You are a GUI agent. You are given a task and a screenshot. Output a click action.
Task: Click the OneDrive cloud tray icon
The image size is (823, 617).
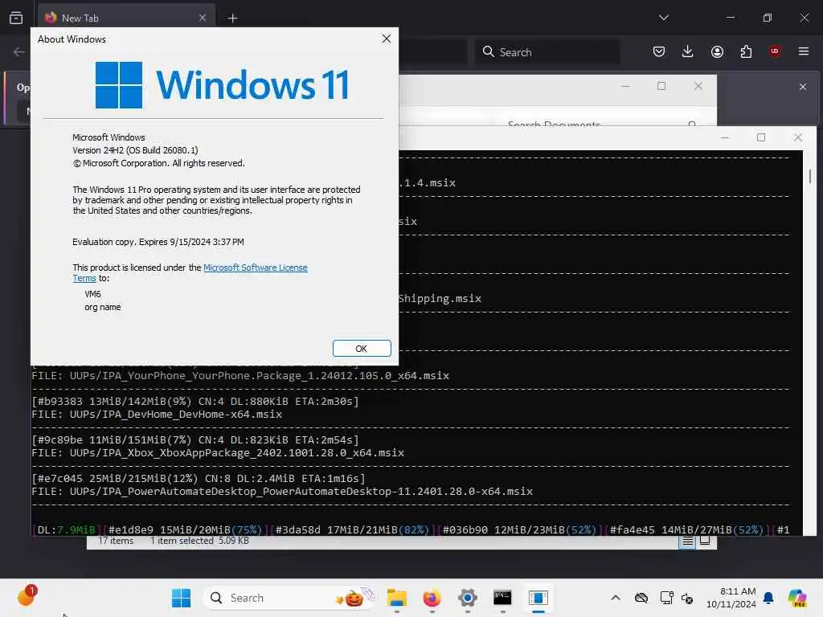point(641,598)
